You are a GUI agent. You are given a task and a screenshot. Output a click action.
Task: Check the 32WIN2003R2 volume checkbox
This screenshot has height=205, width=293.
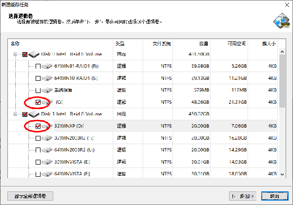38,138
